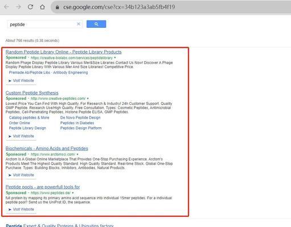Click the About 766 results count text
291x227 pixels.
coord(32,40)
